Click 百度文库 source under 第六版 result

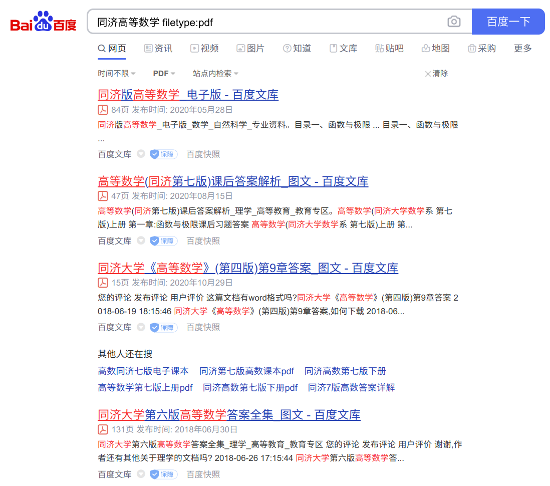[115, 474]
